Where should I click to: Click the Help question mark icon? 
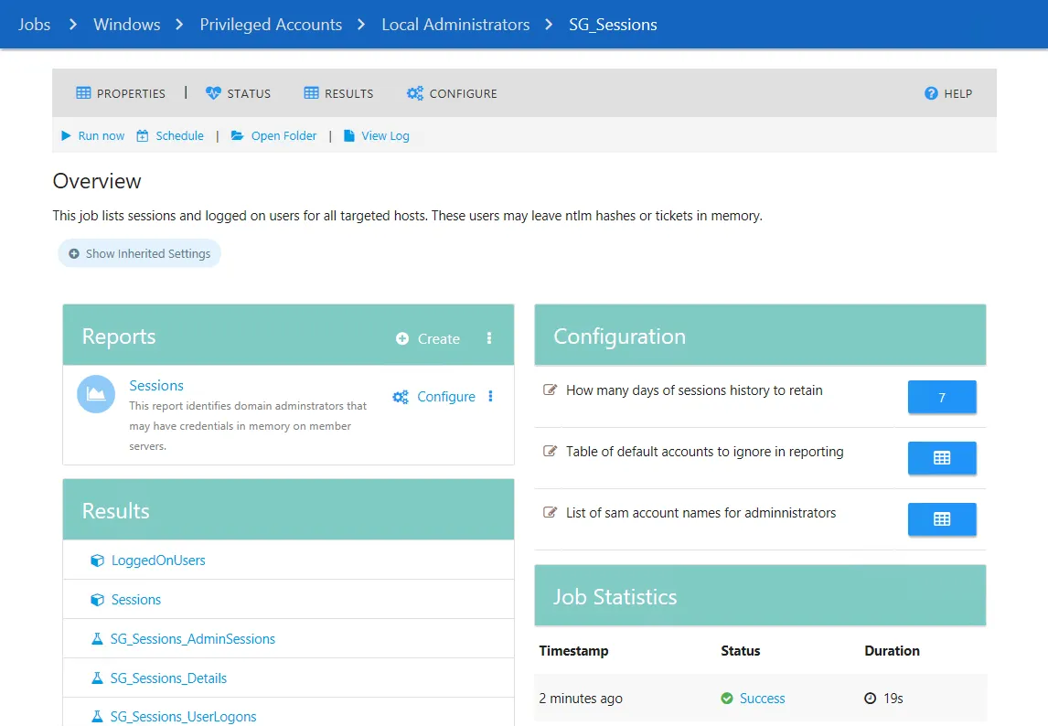931,93
